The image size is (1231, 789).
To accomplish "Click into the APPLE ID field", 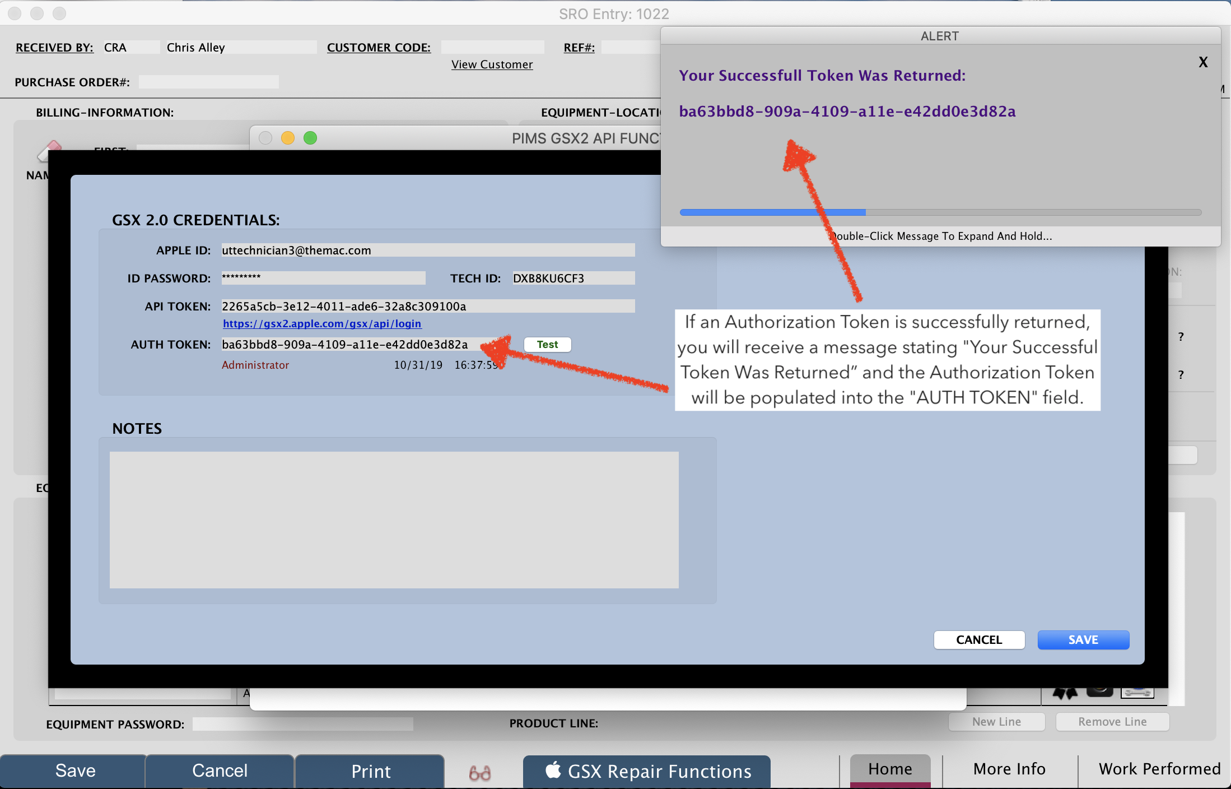I will pos(427,250).
